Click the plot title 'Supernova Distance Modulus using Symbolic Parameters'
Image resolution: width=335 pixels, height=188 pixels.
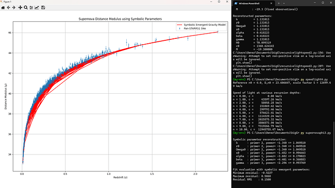pyautogui.click(x=120, y=19)
